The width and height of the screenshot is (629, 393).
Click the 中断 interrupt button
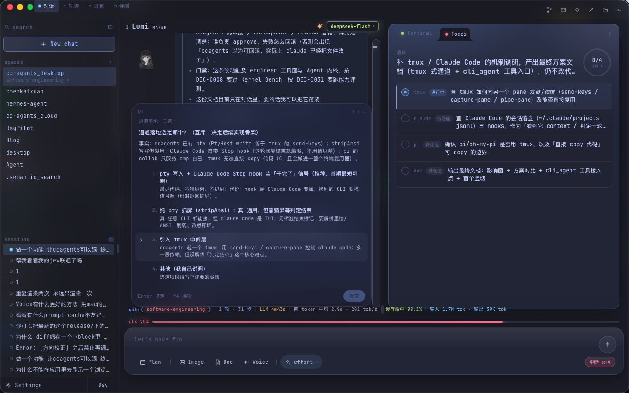coord(600,362)
